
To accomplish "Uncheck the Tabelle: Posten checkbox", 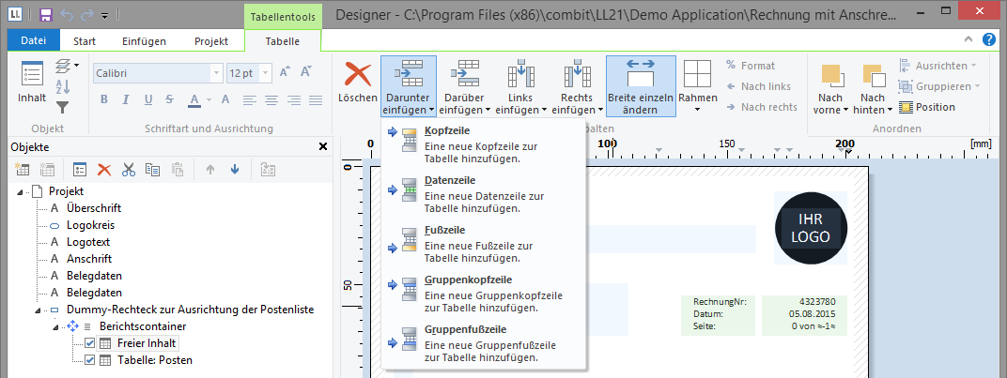I will coord(90,360).
